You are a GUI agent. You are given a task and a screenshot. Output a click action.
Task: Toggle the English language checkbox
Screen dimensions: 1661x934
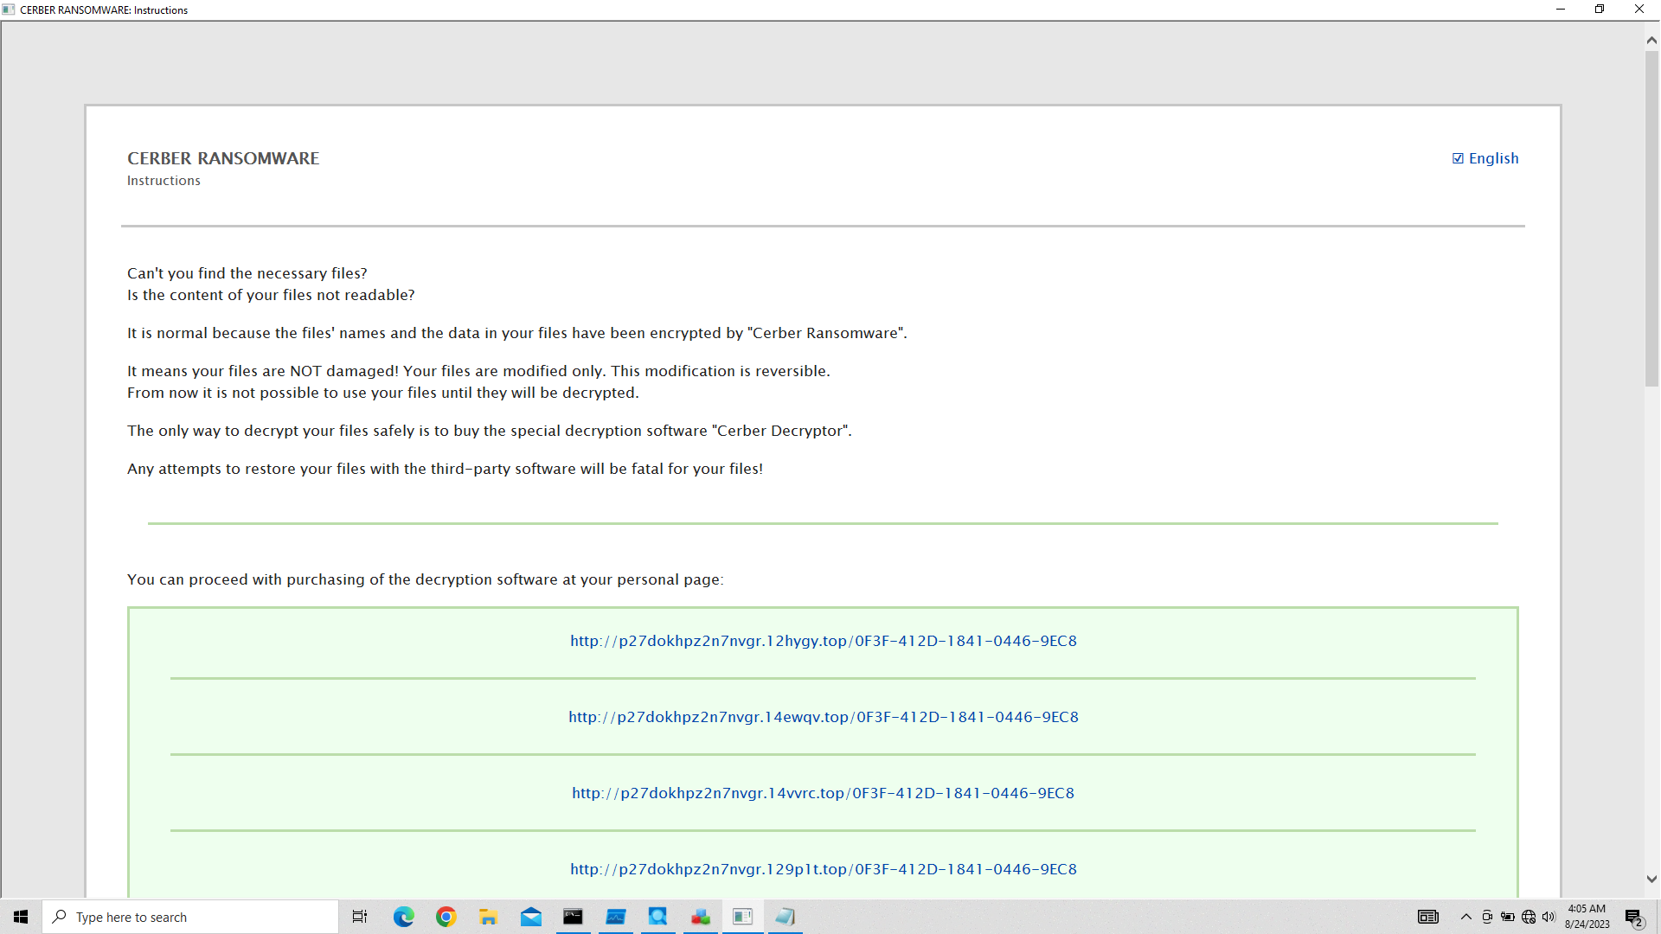click(1458, 158)
